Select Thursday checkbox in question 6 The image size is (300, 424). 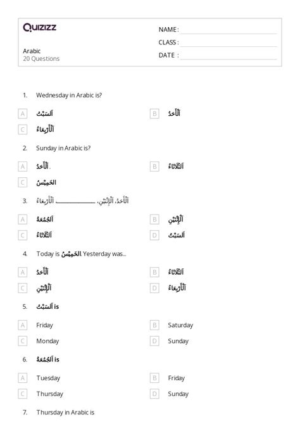coord(22,394)
